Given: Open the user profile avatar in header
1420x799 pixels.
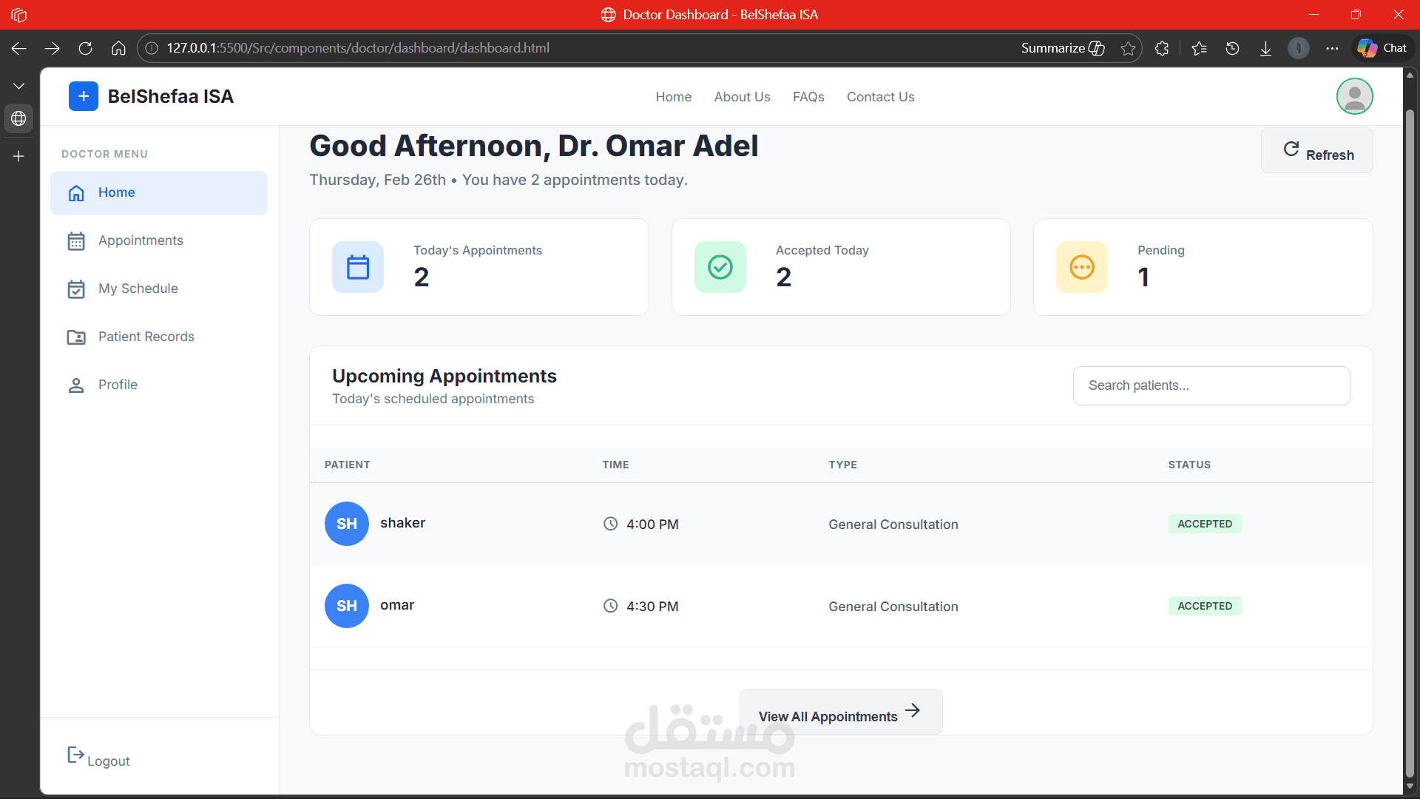Looking at the screenshot, I should (x=1354, y=96).
